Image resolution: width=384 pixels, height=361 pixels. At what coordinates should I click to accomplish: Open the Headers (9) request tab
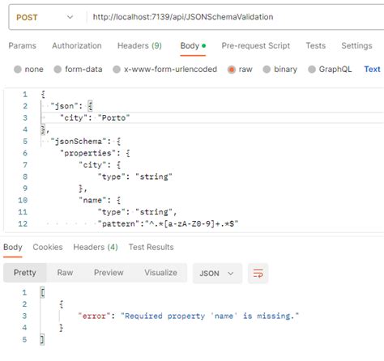tap(139, 45)
